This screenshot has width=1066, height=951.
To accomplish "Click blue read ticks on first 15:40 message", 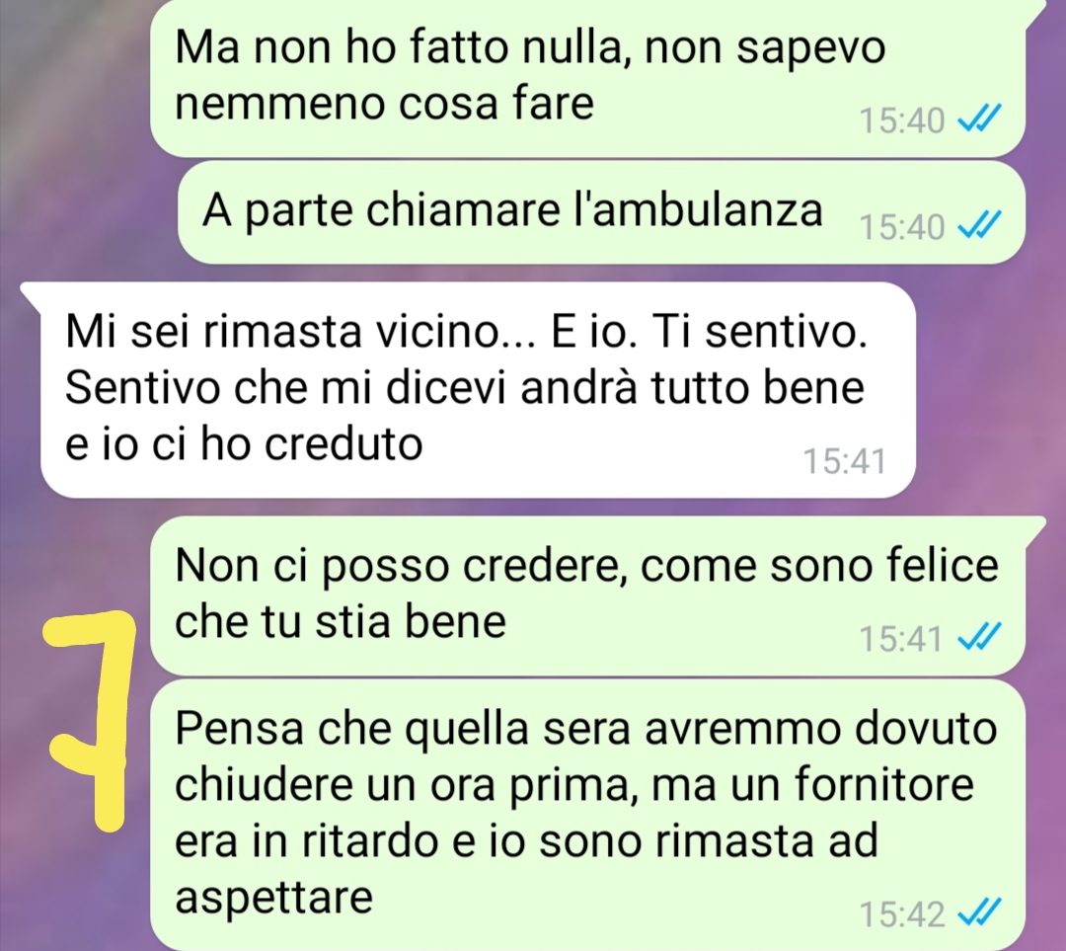I will 979,119.
